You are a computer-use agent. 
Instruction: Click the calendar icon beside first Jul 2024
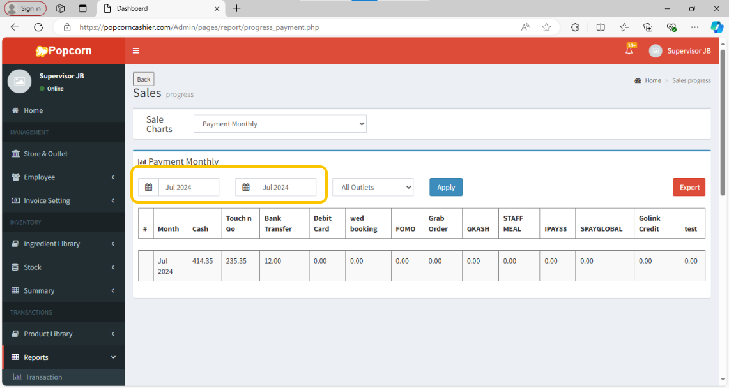pyautogui.click(x=149, y=187)
